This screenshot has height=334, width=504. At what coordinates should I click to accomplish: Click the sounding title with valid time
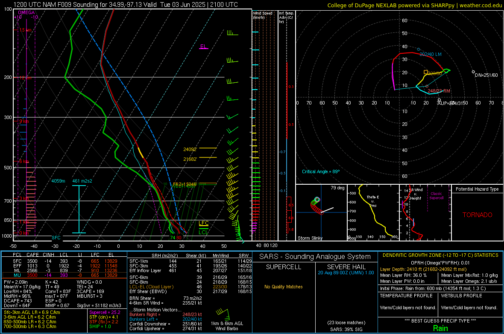[x=126, y=5]
